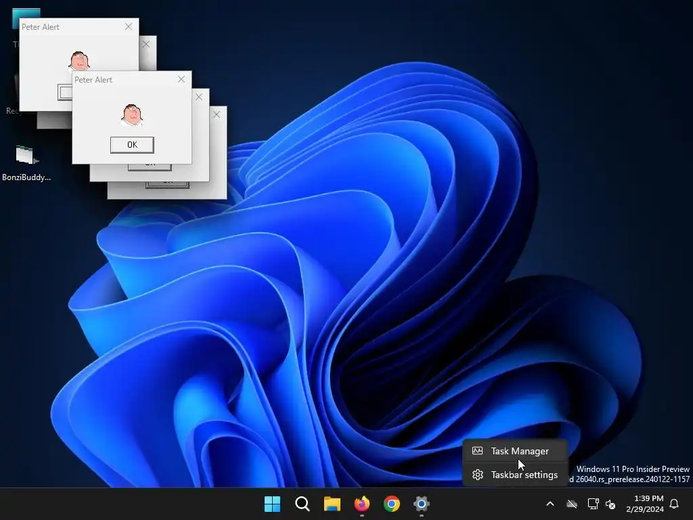Screen dimensions: 693x520
Task: Open taskbar Search
Action: click(303, 504)
